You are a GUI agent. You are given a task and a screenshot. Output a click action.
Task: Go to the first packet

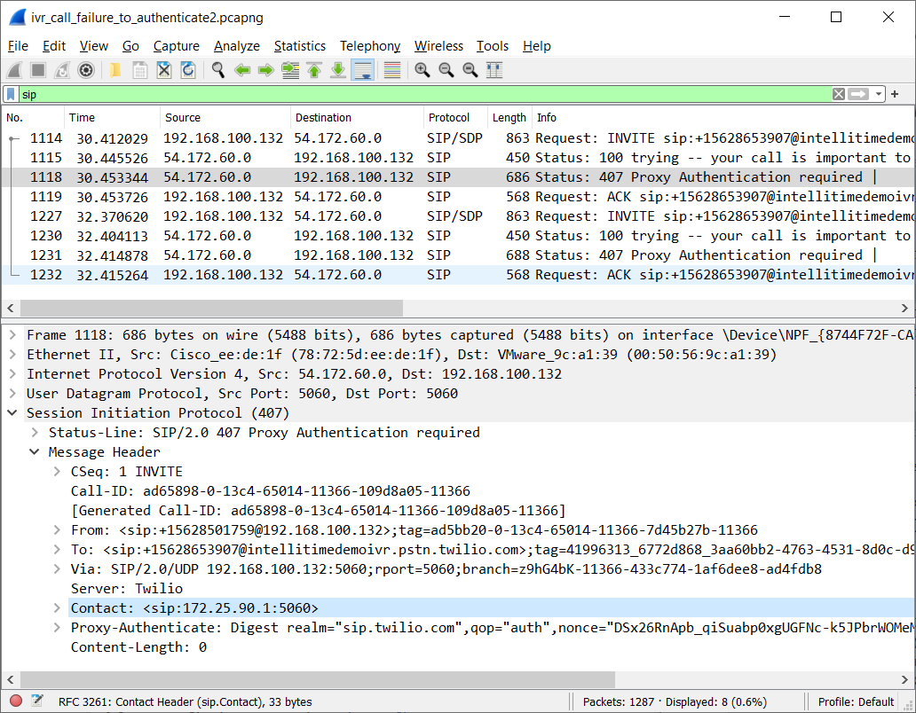click(x=314, y=70)
